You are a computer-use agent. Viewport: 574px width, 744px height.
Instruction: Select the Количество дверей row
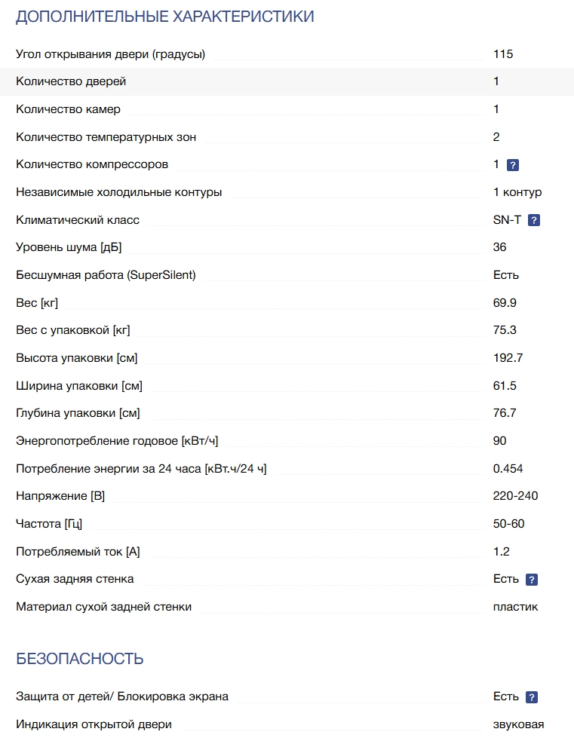point(287,81)
